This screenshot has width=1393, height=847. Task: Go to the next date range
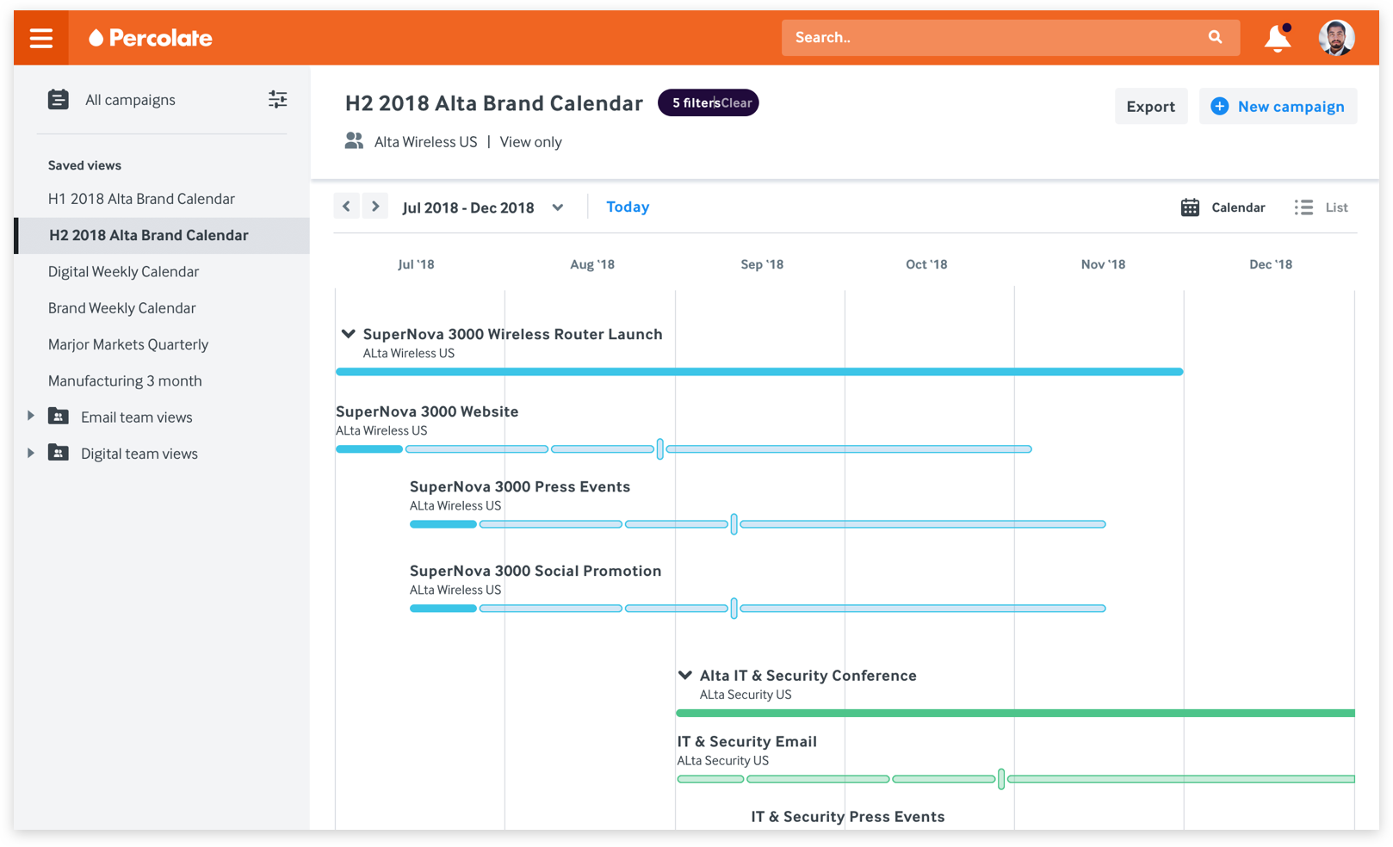(375, 207)
